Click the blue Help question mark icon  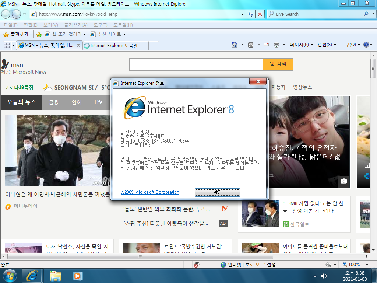point(366,45)
